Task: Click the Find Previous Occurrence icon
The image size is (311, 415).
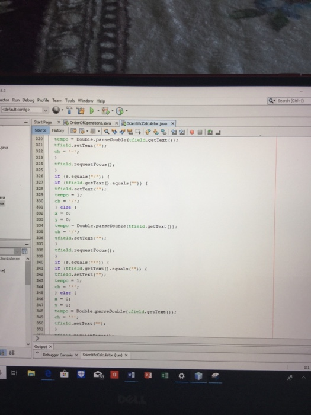Action: click(114, 131)
